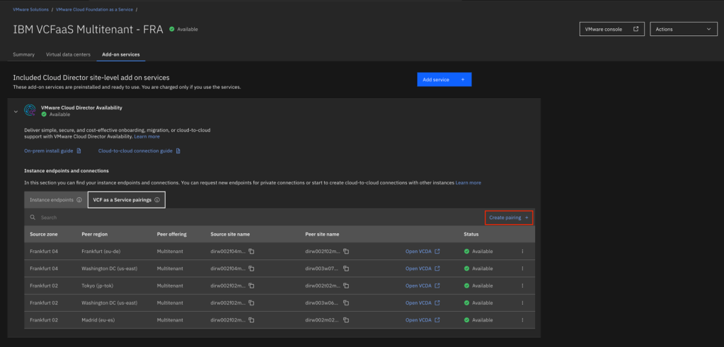Click the Create pairing button
This screenshot has width=724, height=347.
[x=508, y=218]
